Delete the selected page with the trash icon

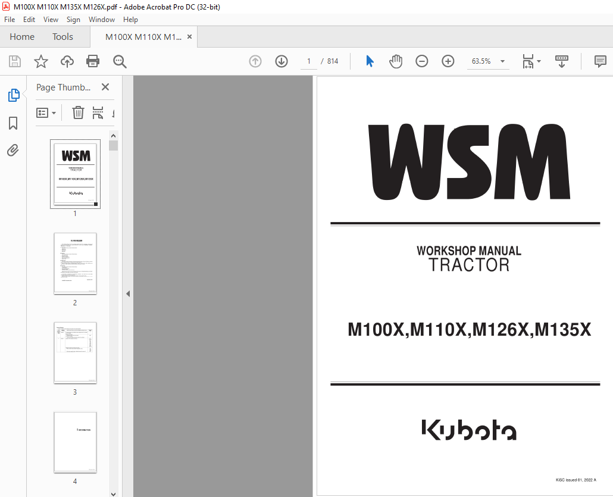[78, 112]
